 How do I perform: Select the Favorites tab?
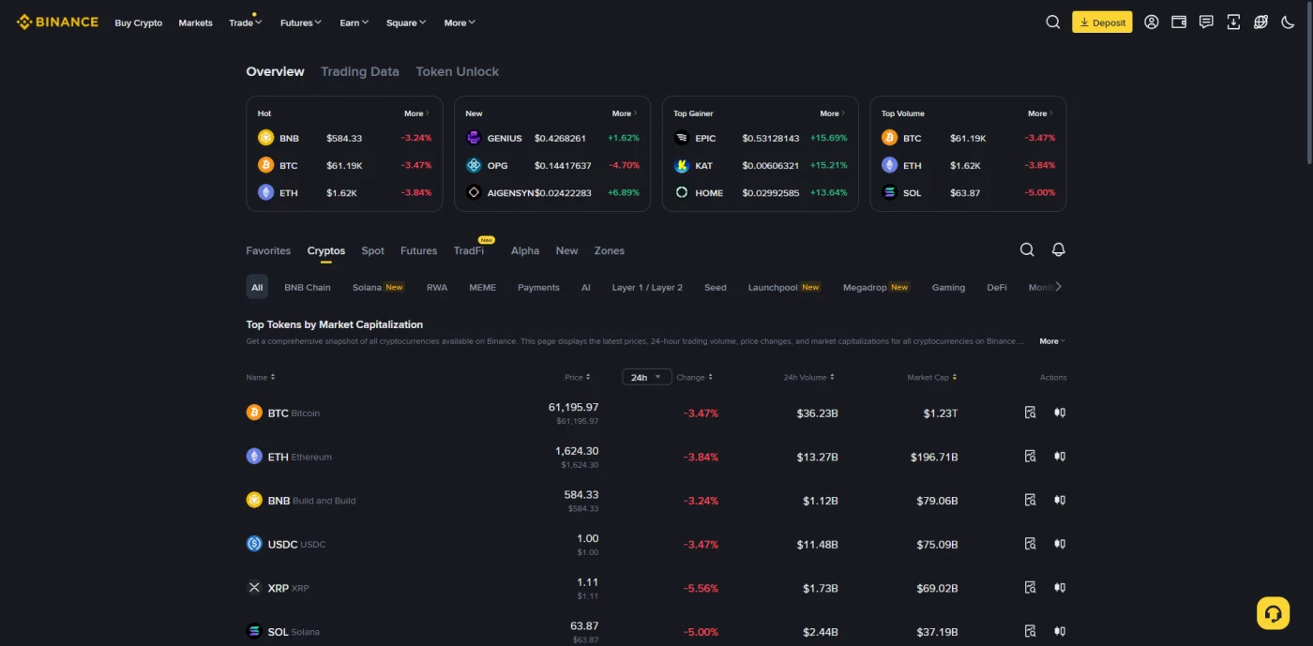click(268, 250)
